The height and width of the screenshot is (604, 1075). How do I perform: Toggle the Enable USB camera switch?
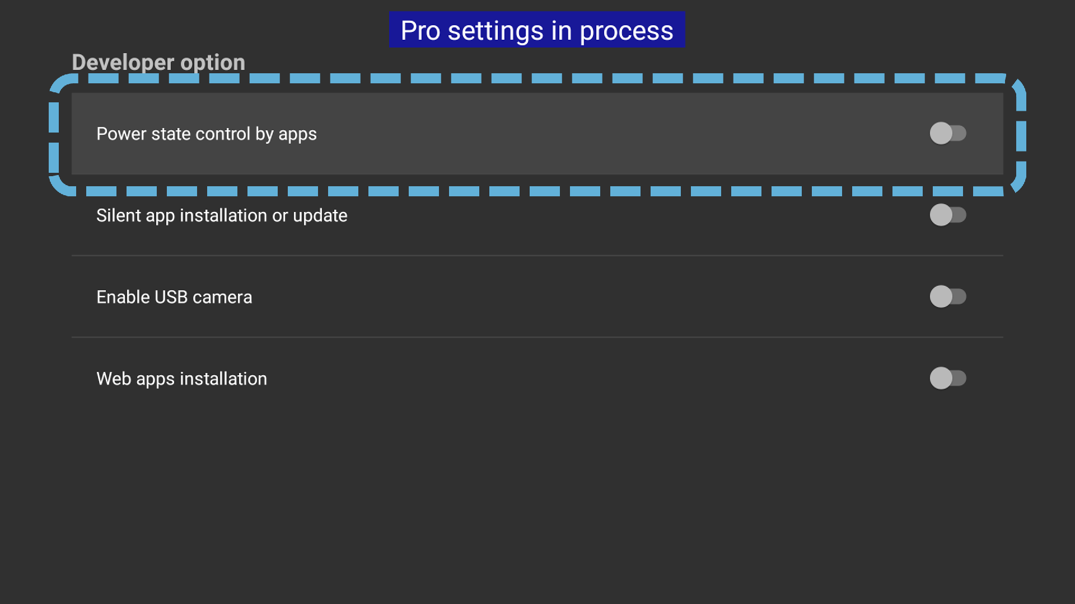coord(948,296)
